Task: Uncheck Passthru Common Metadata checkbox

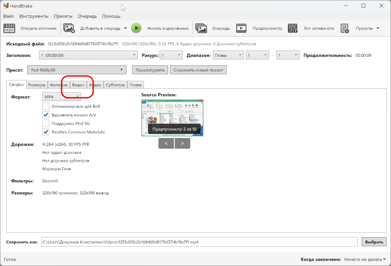Action: tap(46, 132)
